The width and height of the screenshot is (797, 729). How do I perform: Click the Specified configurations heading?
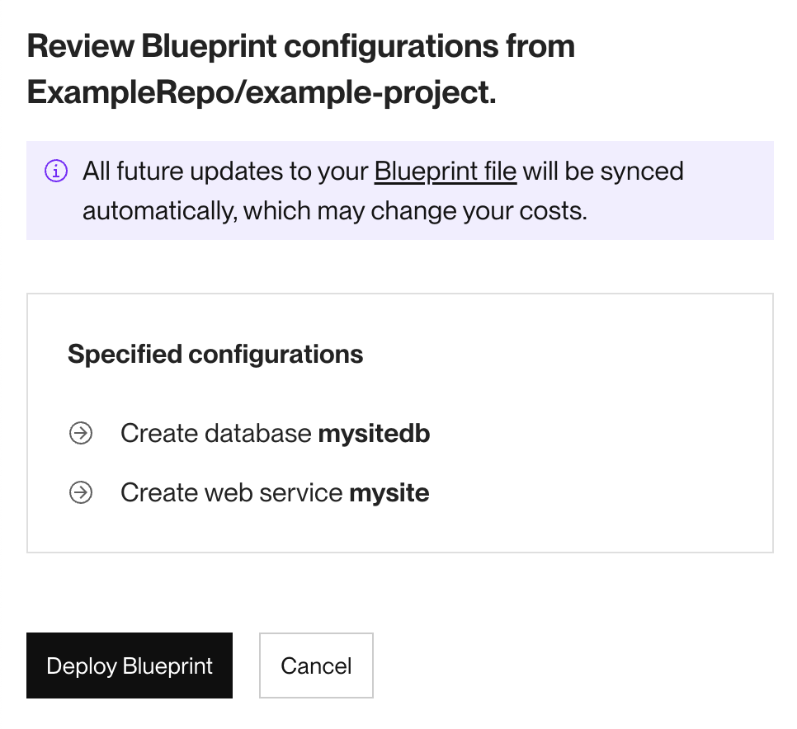[215, 355]
